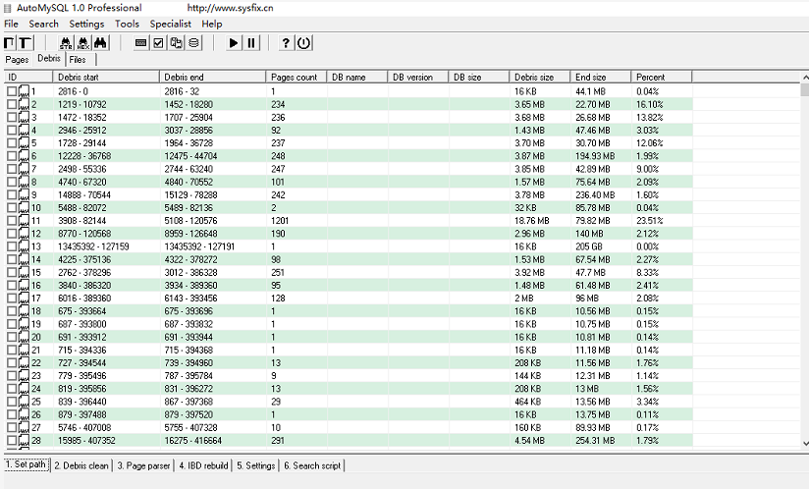This screenshot has height=489, width=809.
Task: Check the checkbox for debris ID 6
Action: click(x=12, y=156)
